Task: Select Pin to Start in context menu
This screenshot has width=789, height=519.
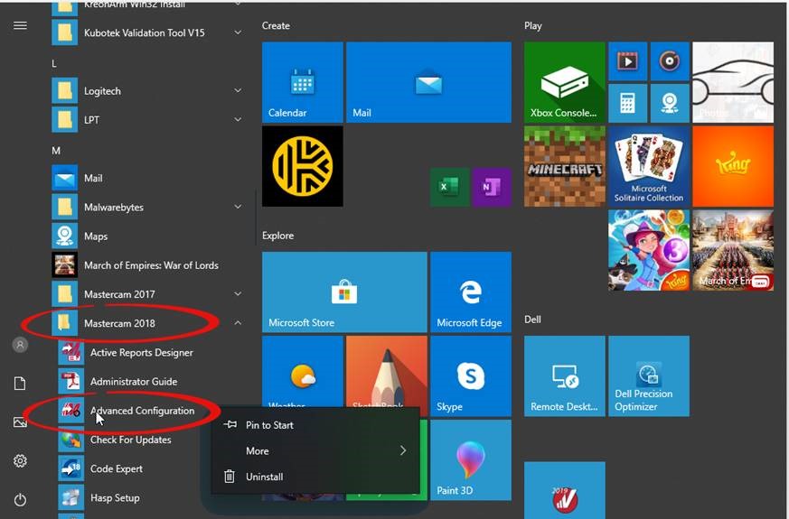Action: (x=315, y=425)
